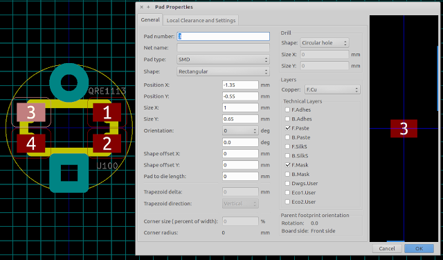This screenshot has width=443, height=260.
Task: Switch to the General tab
Action: (x=150, y=20)
